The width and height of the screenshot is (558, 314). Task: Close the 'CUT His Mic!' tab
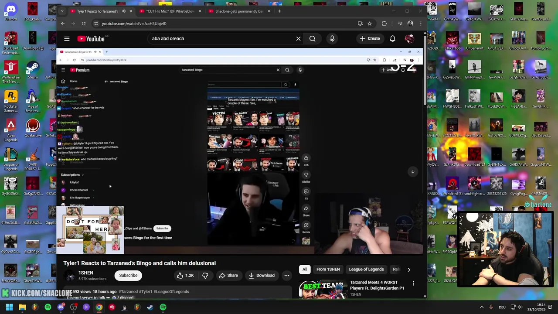[200, 11]
